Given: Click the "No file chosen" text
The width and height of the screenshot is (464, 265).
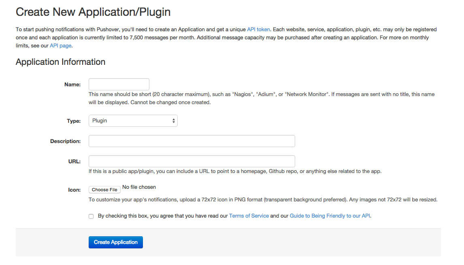Looking at the screenshot, I should pos(139,187).
